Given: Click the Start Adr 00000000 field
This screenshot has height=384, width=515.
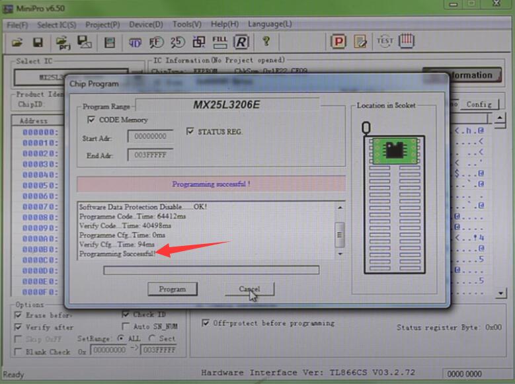Looking at the screenshot, I should click(150, 136).
